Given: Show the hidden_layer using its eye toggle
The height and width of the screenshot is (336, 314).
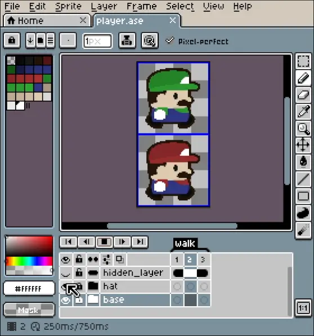Looking at the screenshot, I should (x=66, y=273).
